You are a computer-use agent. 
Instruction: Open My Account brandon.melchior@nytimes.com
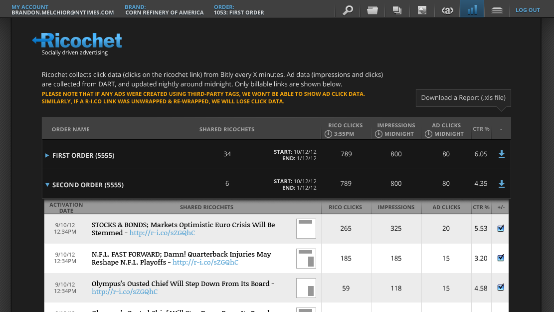pos(62,9)
